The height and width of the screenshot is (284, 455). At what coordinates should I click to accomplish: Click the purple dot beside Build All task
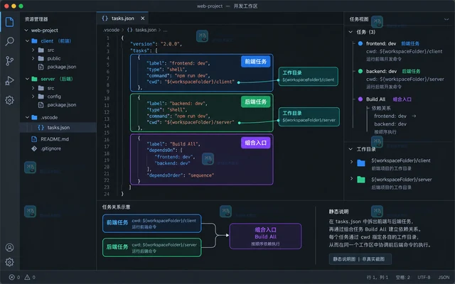point(360,99)
